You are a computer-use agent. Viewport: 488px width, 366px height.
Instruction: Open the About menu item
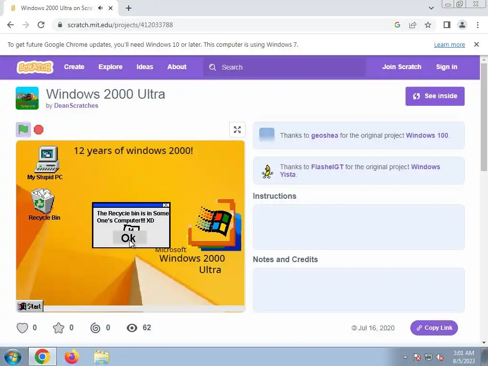[177, 67]
